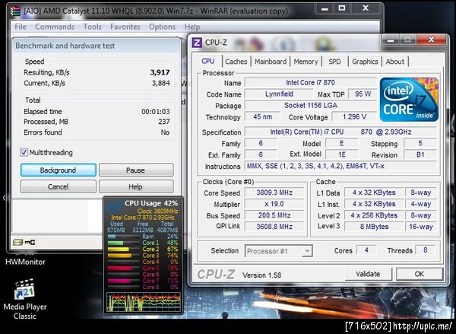The height and width of the screenshot is (334, 456).
Task: Open the Options menu in WinRAR
Action: [x=162, y=27]
